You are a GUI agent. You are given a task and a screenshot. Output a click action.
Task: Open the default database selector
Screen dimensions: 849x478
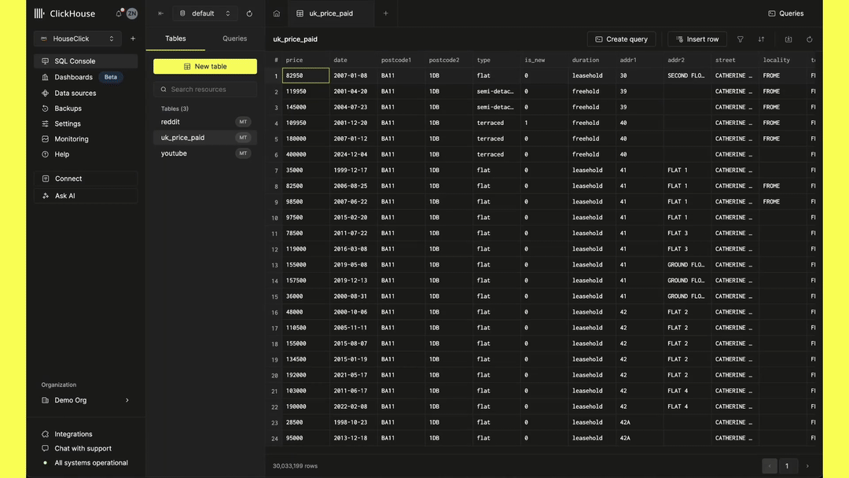[x=205, y=13]
